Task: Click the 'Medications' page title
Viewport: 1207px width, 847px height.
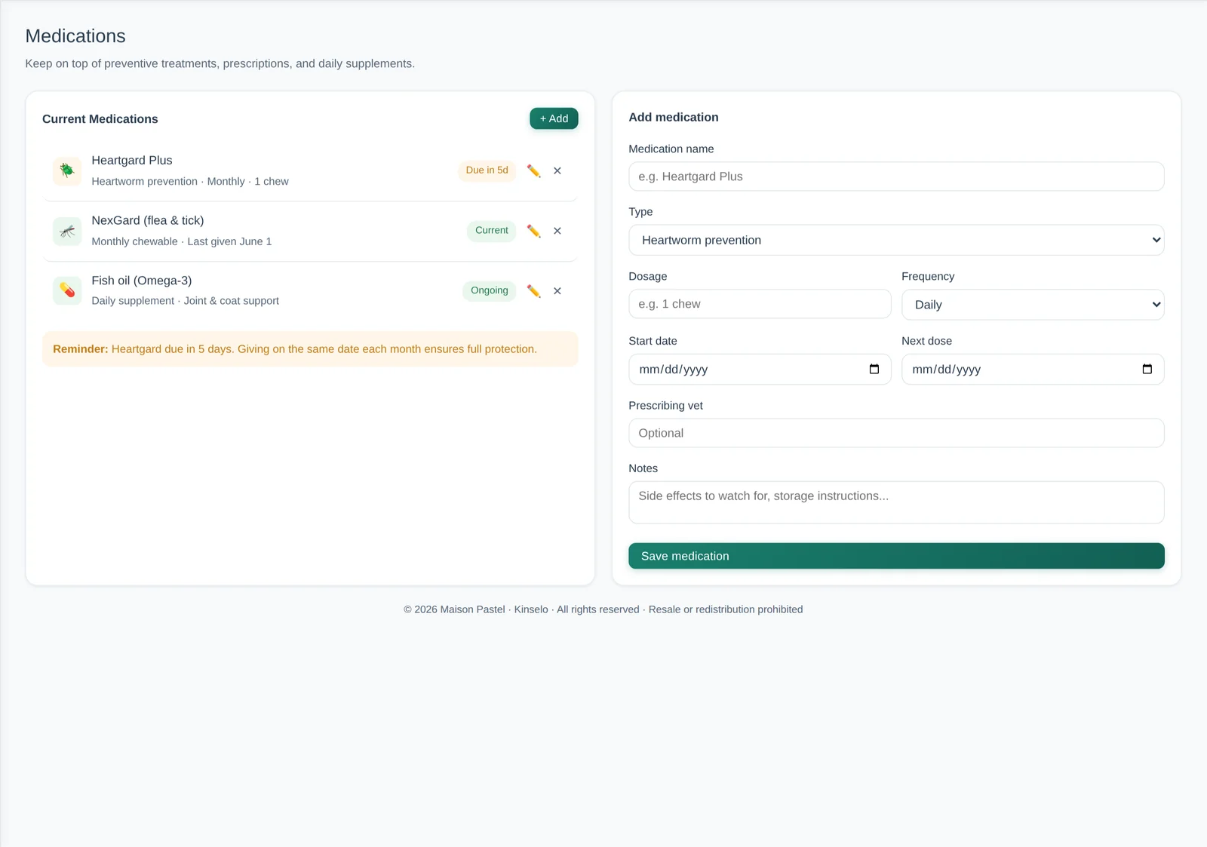Action: [75, 36]
